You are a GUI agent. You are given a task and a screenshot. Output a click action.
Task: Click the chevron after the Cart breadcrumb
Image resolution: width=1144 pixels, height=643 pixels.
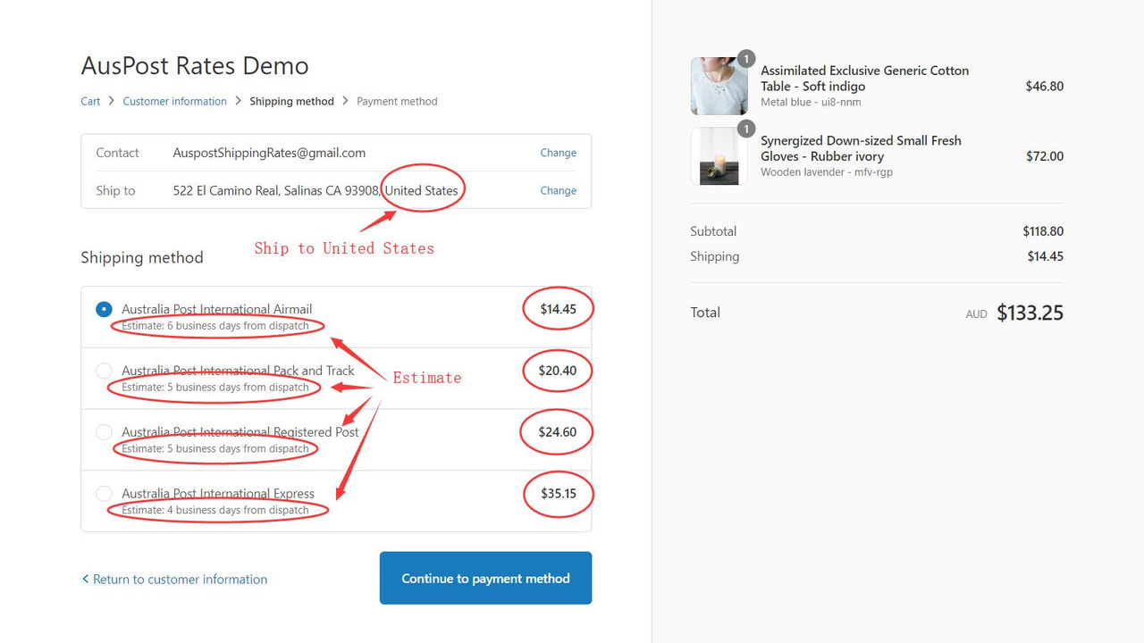109,101
